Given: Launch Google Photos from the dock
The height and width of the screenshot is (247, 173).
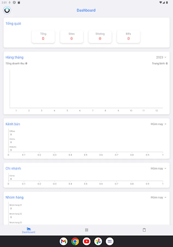Looking at the screenshot, I should 98,241.
